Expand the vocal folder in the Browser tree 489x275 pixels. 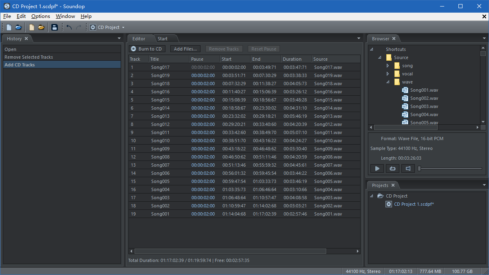click(x=388, y=74)
